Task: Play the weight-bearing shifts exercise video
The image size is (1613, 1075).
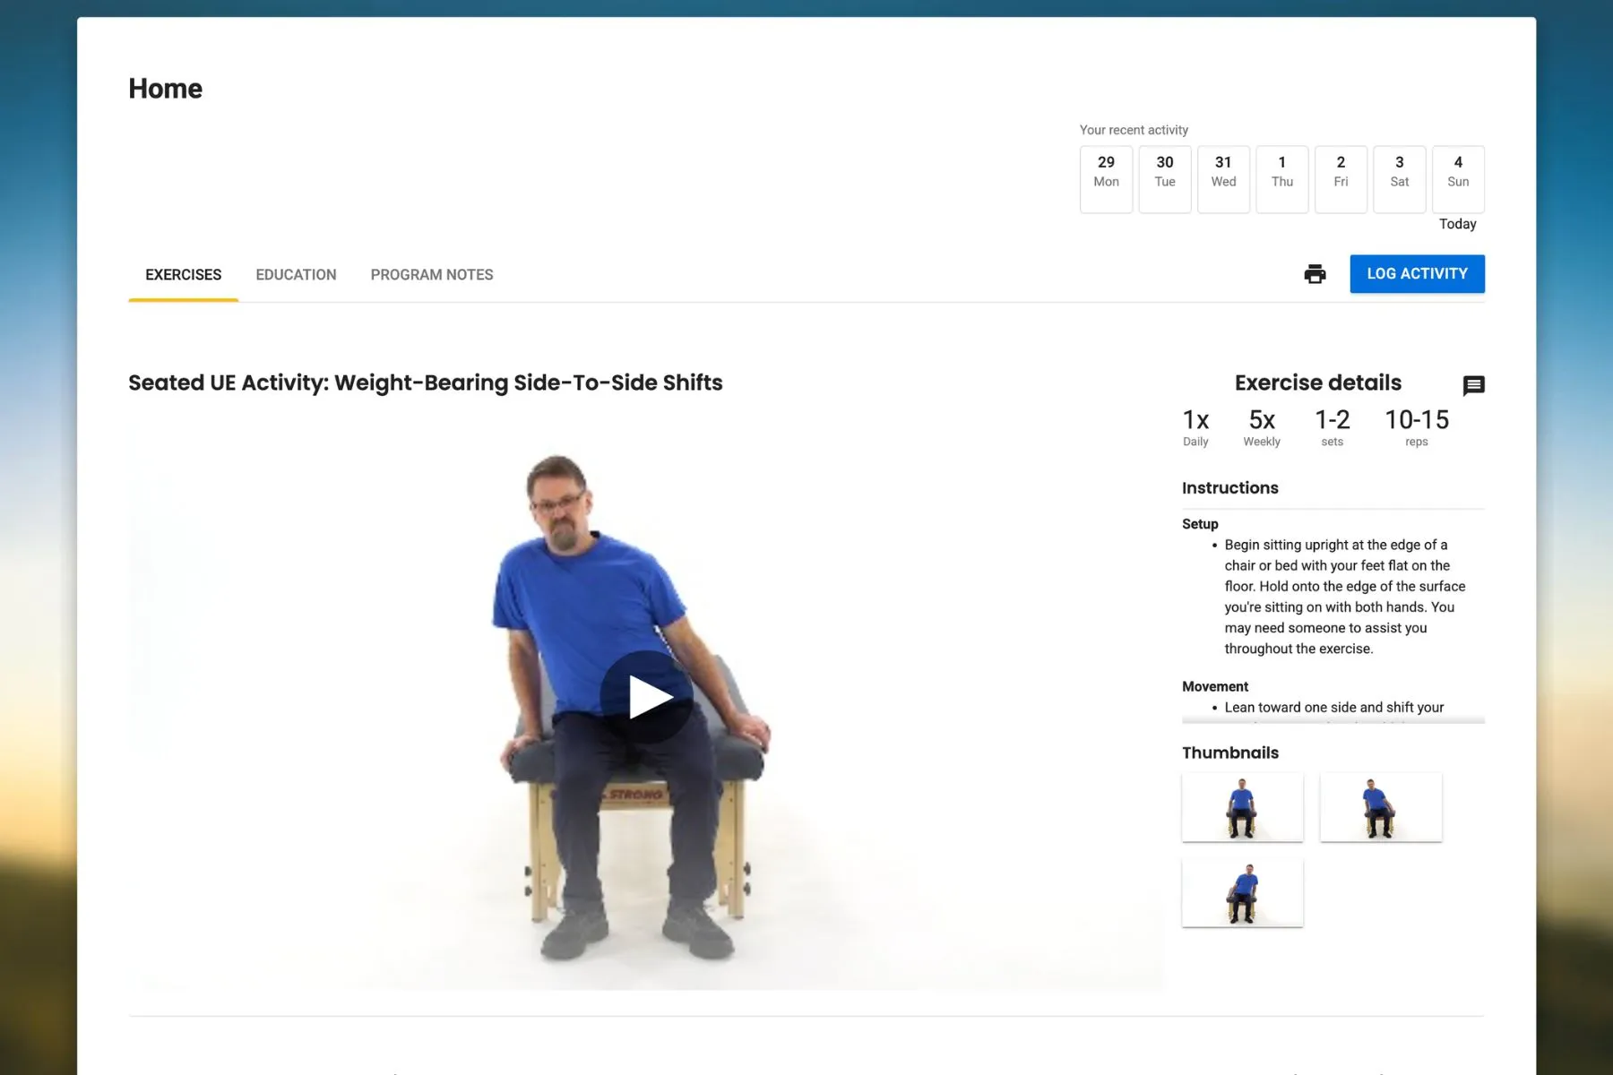Action: 646,697
